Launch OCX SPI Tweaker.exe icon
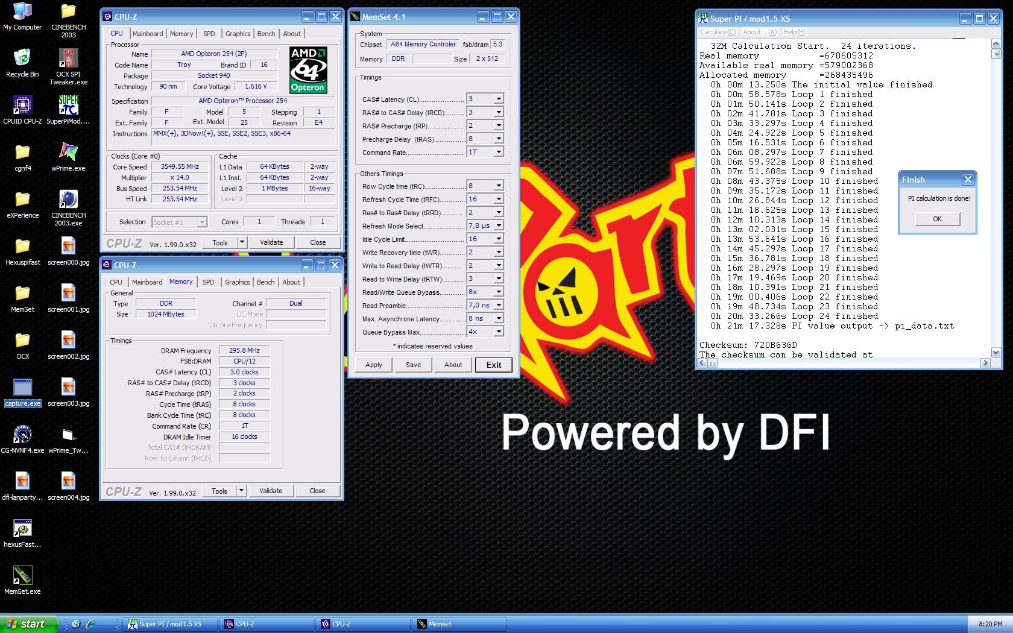This screenshot has height=633, width=1013. pyautogui.click(x=68, y=67)
